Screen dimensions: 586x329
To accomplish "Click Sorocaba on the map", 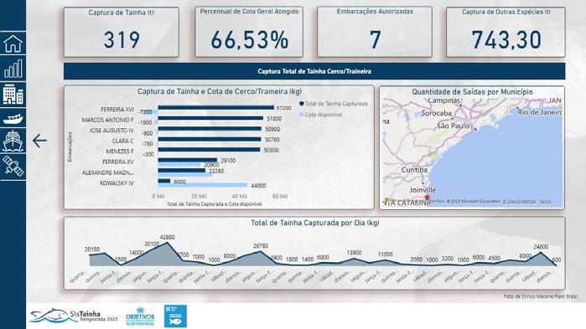I will tap(436, 113).
